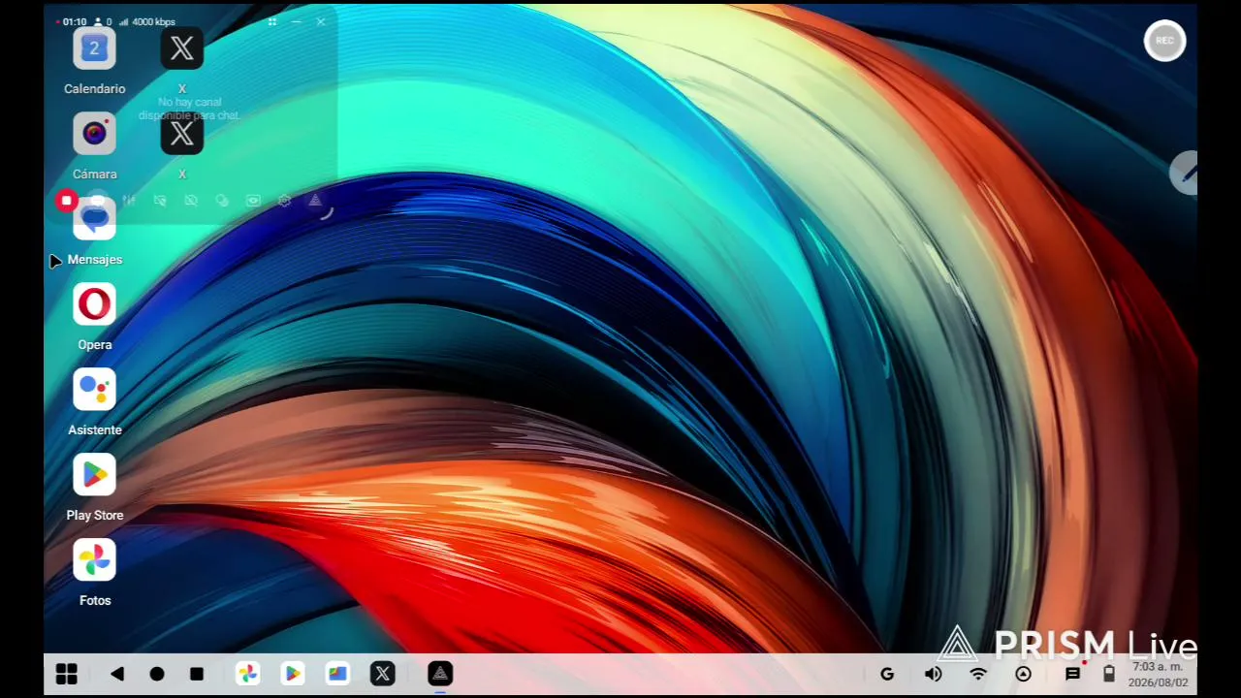
Task: Click the round REC button
Action: 1164,41
